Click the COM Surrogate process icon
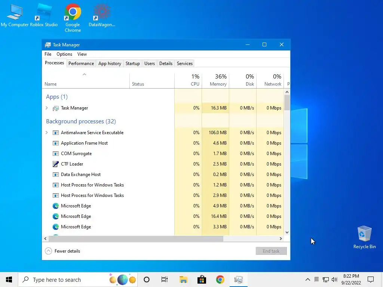Screen dimensions: 383x287 (x=56, y=154)
